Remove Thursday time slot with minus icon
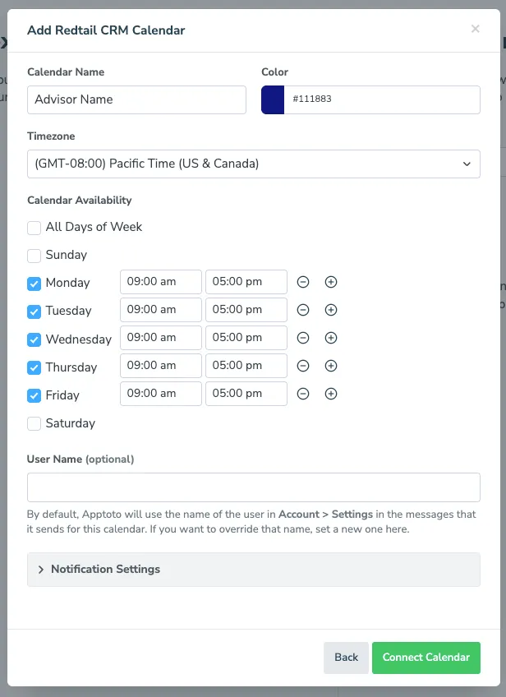The width and height of the screenshot is (506, 697). (303, 366)
